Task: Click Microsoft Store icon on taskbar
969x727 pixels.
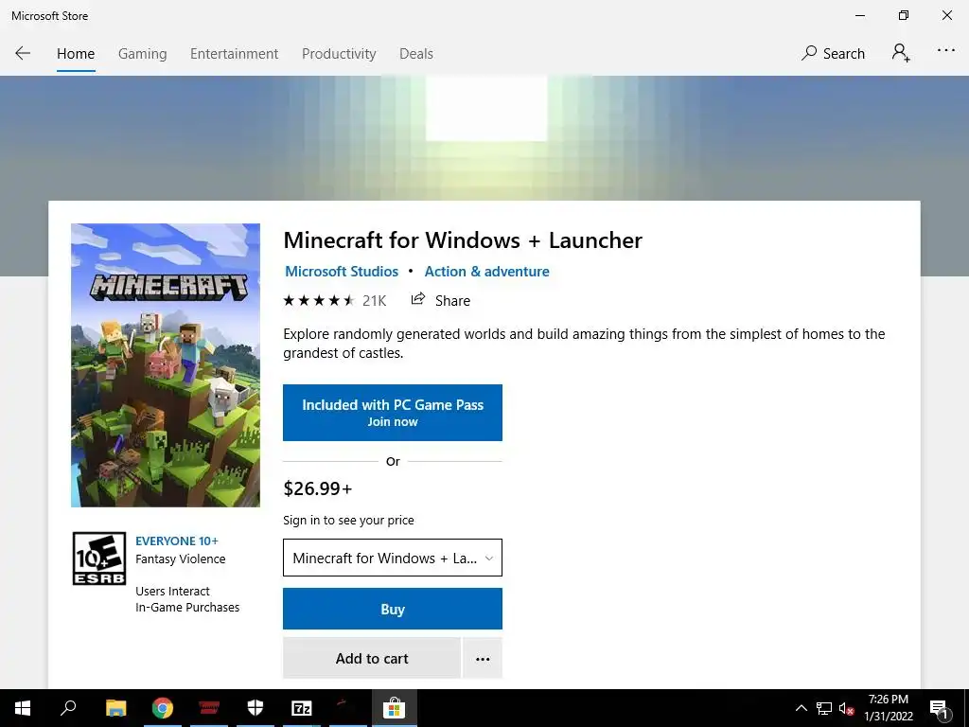Action: click(395, 708)
